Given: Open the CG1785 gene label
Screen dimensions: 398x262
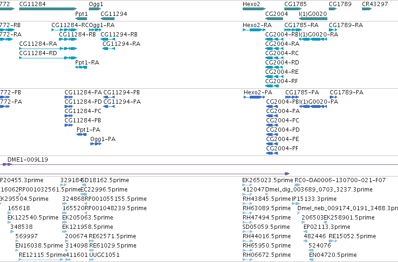Looking at the screenshot, I should tap(296, 4).
